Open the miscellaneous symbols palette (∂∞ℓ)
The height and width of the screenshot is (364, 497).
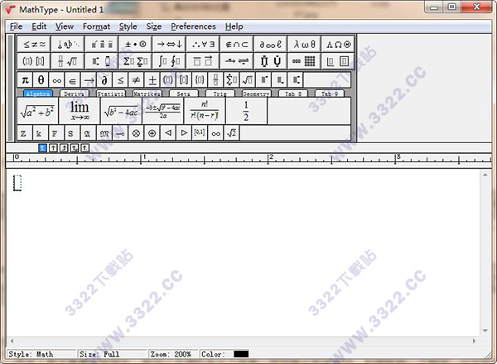(270, 45)
